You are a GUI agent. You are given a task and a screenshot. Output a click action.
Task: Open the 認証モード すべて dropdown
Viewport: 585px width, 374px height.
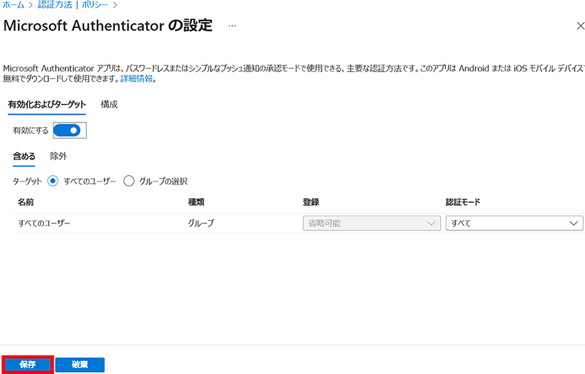tap(514, 223)
